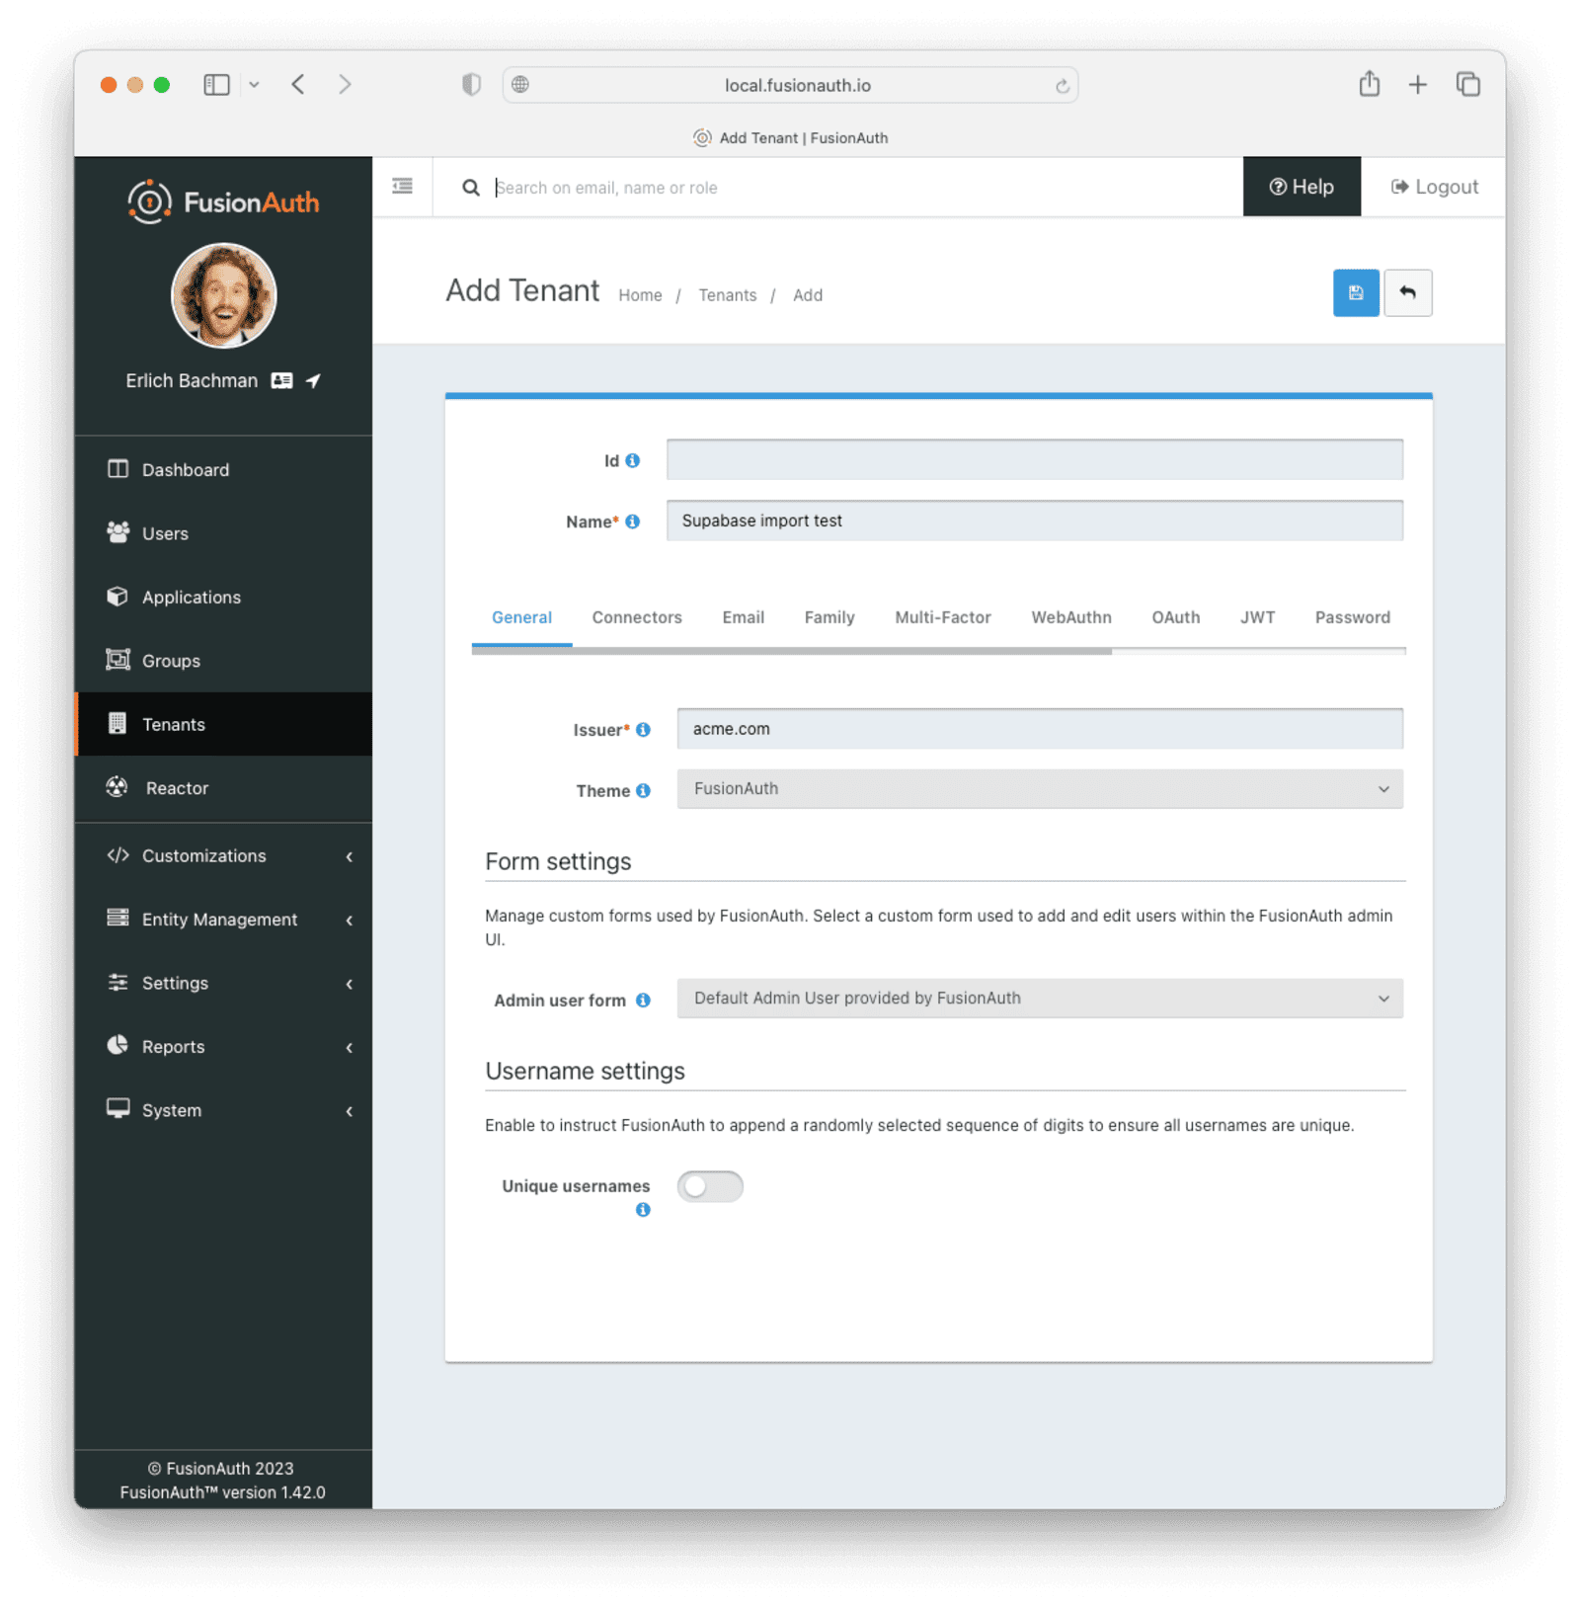Open Dashboard from the sidebar
The height and width of the screenshot is (1607, 1580).
(x=223, y=469)
